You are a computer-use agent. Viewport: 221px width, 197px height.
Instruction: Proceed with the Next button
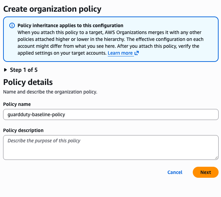click(206, 172)
